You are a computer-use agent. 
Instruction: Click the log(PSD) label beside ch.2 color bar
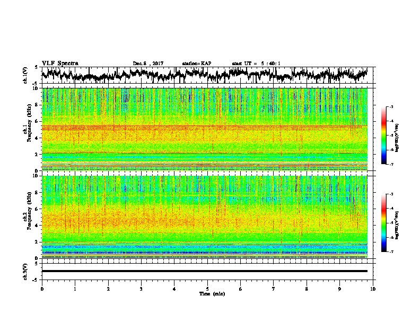click(x=397, y=226)
